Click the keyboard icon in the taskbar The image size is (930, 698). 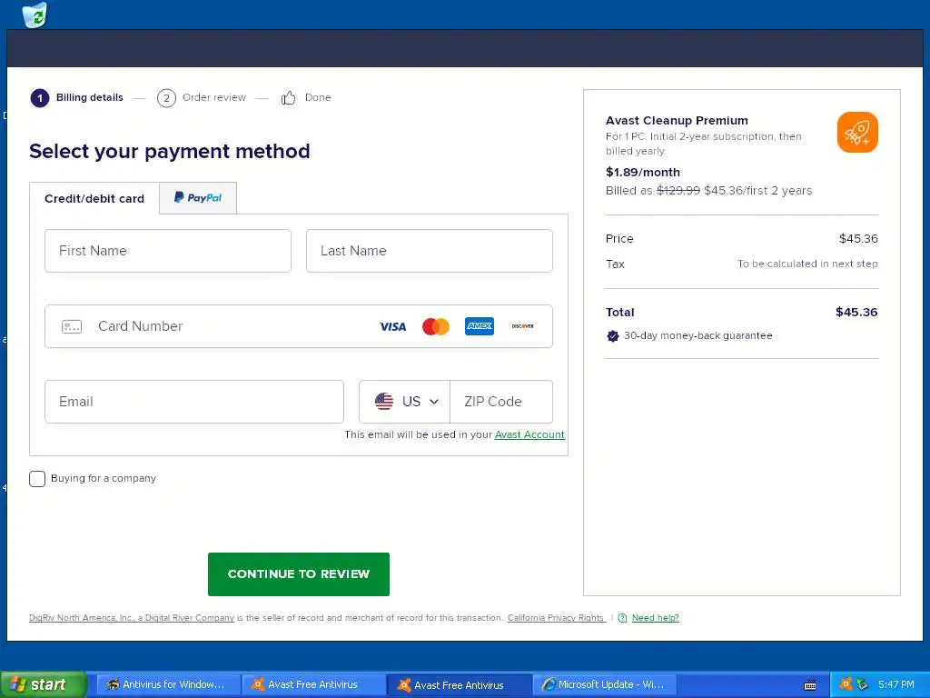[809, 685]
